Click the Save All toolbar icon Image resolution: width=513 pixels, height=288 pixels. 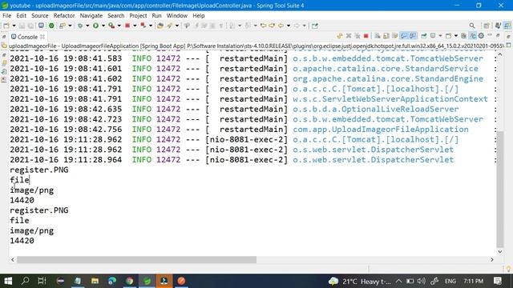point(30,26)
